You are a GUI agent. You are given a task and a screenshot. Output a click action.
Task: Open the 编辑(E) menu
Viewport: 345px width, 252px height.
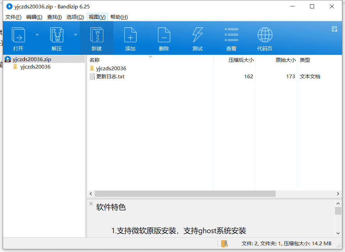[x=34, y=17]
